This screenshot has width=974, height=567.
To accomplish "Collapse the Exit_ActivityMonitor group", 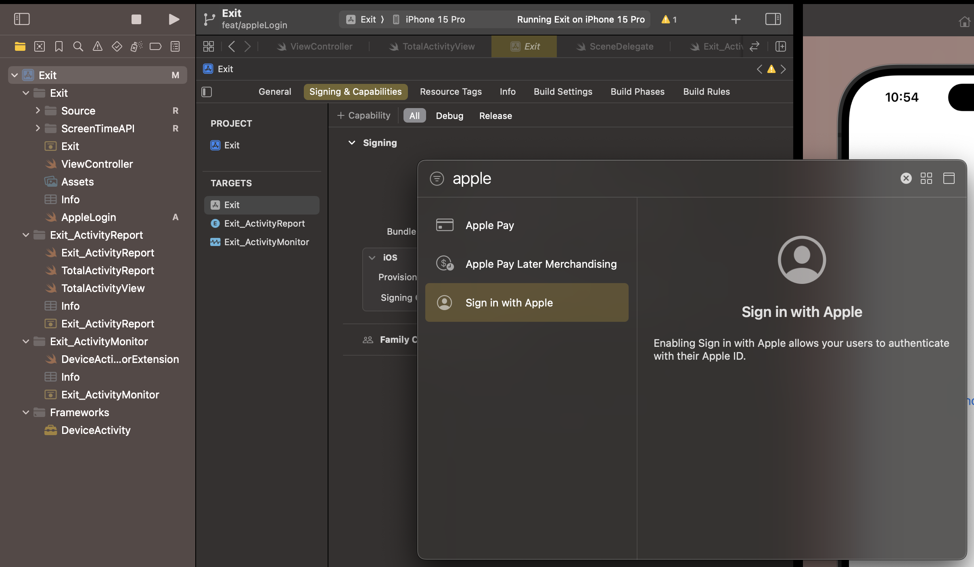I will [26, 342].
